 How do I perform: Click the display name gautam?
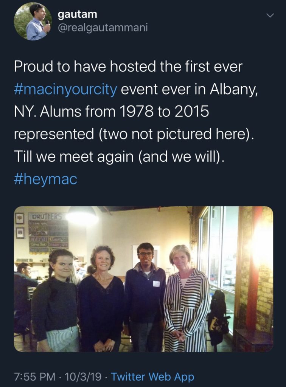[78, 15]
